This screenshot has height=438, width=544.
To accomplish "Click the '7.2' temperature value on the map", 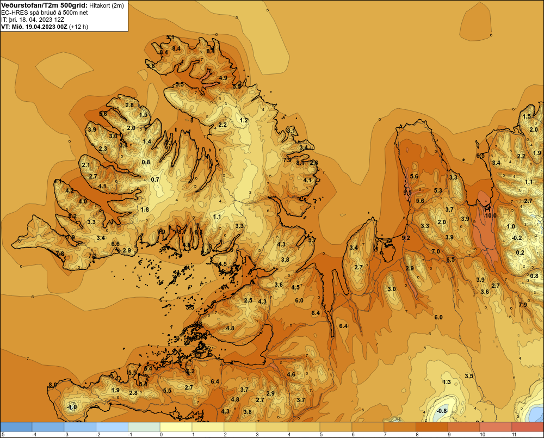I will click(x=92, y=256).
